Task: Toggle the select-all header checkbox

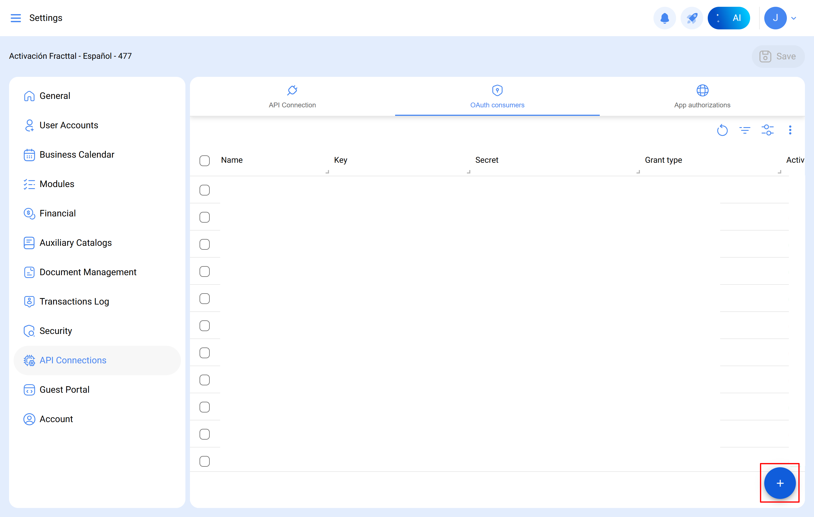Action: coord(205,160)
